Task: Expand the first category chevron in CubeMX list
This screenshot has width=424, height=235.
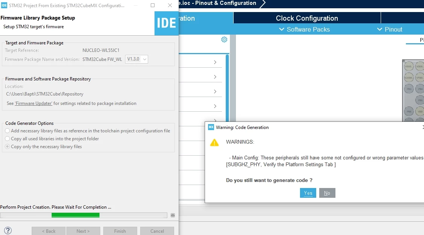Action: click(x=215, y=62)
